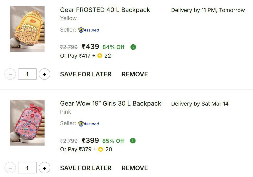Increase quantity of Gear FROSTED backpack
Image resolution: width=253 pixels, height=177 pixels.
45,74
